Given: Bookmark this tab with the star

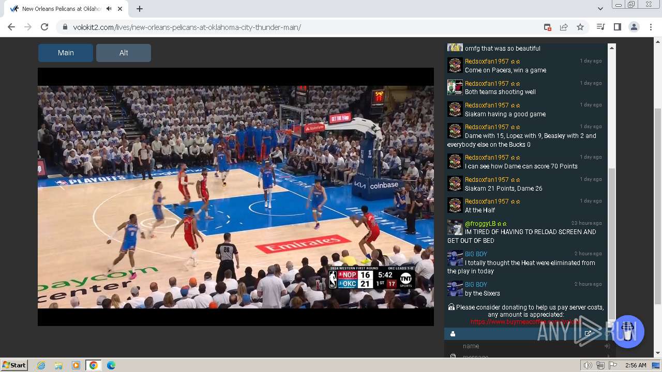Looking at the screenshot, I should tap(580, 27).
